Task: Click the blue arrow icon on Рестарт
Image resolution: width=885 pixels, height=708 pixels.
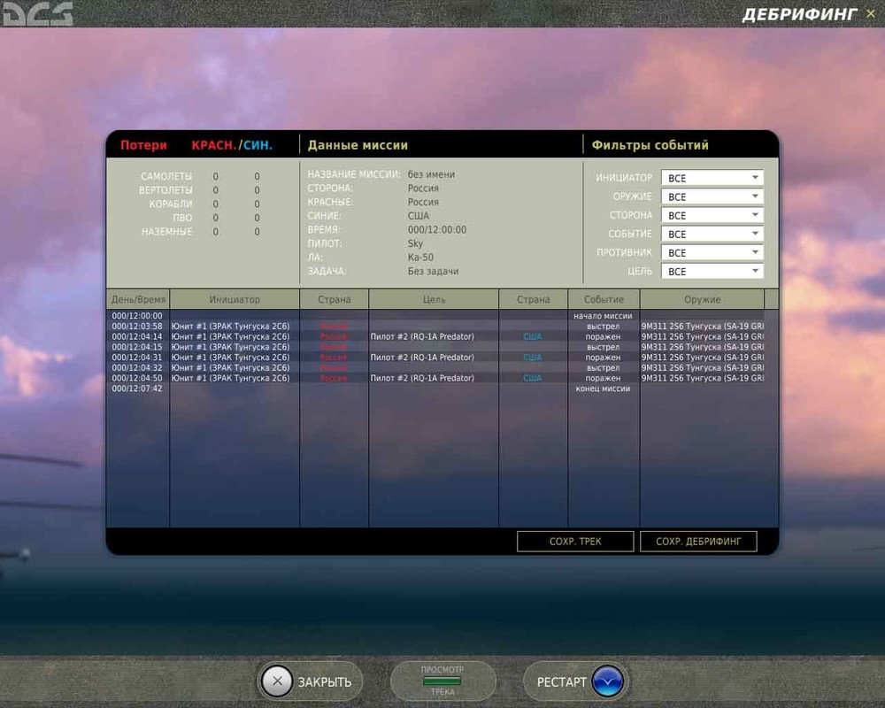Action: click(x=607, y=681)
